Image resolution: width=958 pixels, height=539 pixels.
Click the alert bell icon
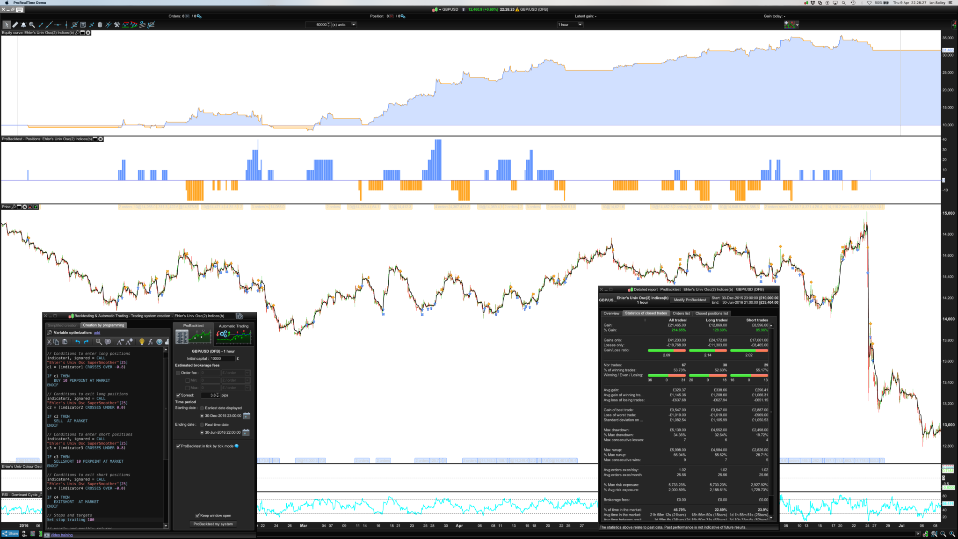[x=23, y=25]
